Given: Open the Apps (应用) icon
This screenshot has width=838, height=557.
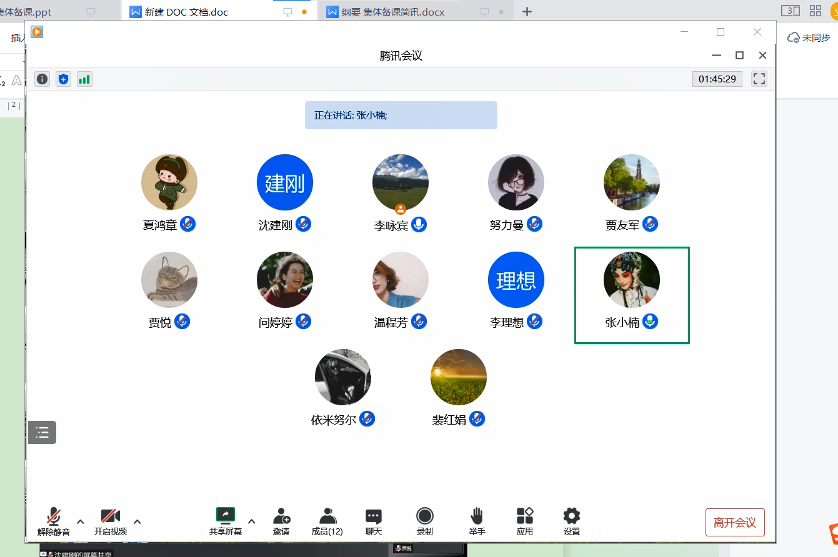Looking at the screenshot, I should 525,521.
